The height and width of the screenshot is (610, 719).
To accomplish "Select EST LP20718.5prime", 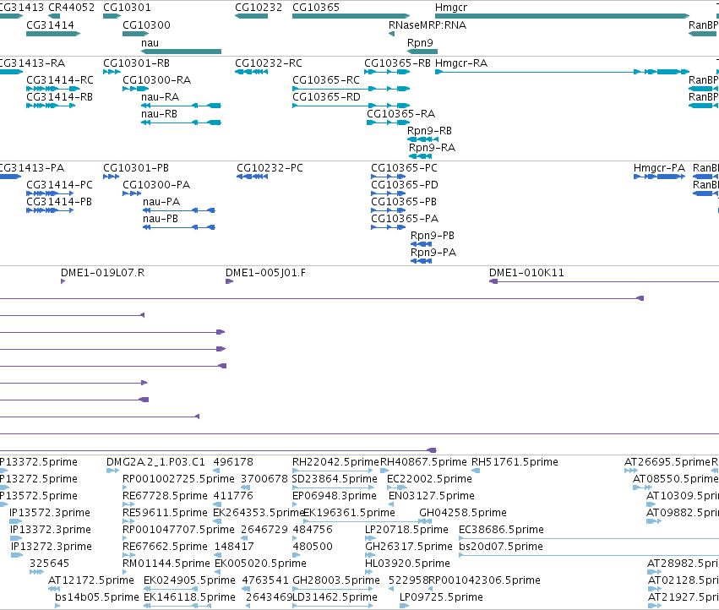I will (x=370, y=538).
